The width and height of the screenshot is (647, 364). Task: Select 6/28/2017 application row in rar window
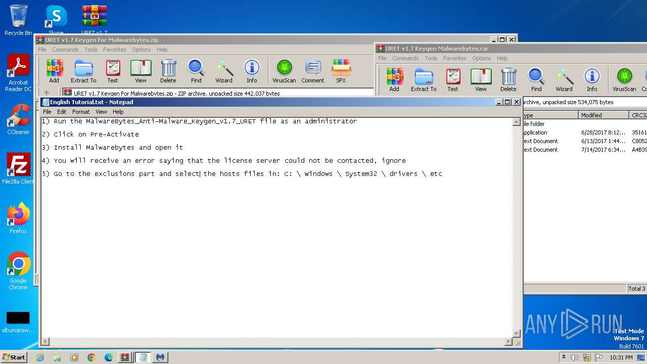585,132
